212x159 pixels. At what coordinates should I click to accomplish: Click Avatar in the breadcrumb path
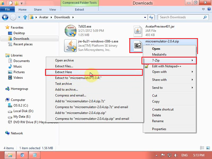coord(44,17)
